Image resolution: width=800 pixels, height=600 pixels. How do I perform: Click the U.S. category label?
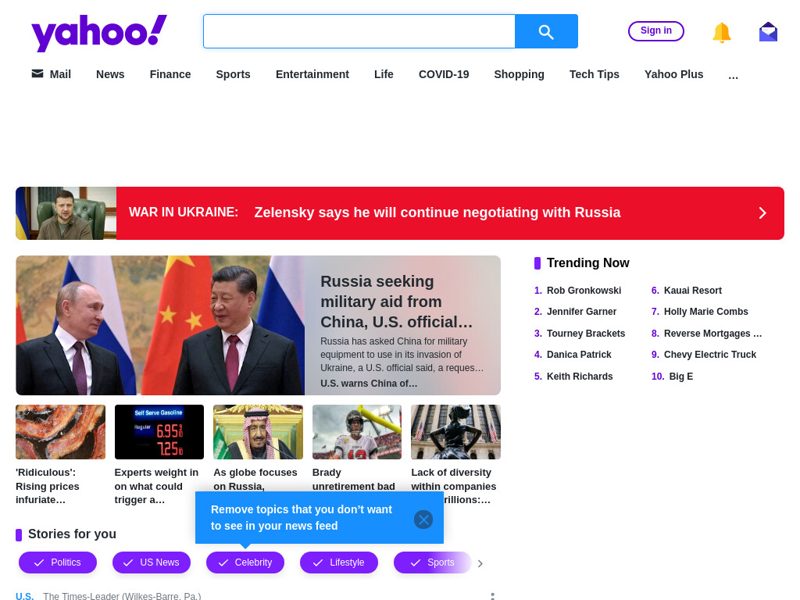tap(24, 596)
